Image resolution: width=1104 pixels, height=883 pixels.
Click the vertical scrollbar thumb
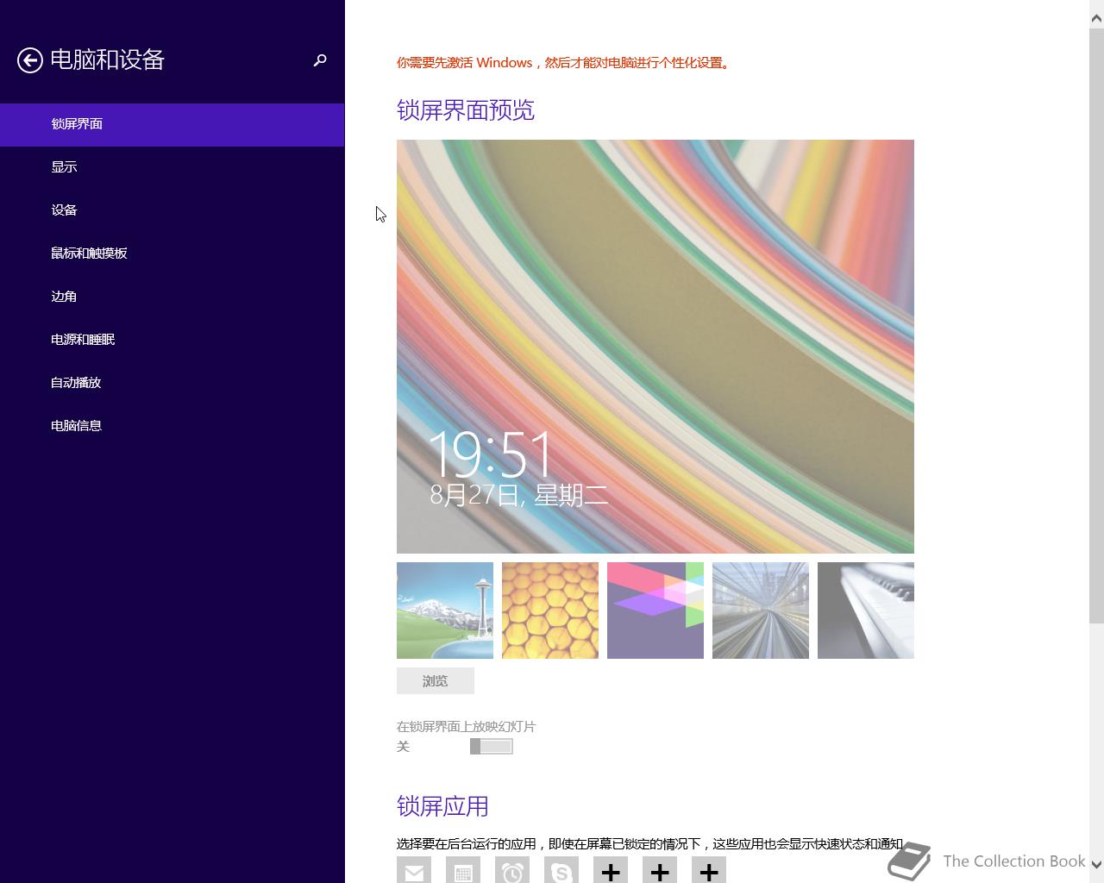coord(1096,325)
